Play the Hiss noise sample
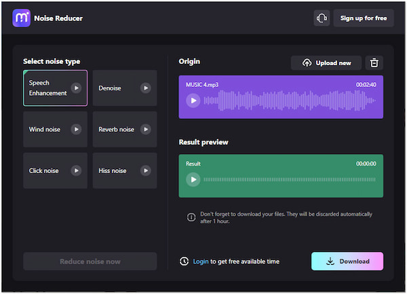Viewport: 407px width, 294px height. [x=146, y=170]
